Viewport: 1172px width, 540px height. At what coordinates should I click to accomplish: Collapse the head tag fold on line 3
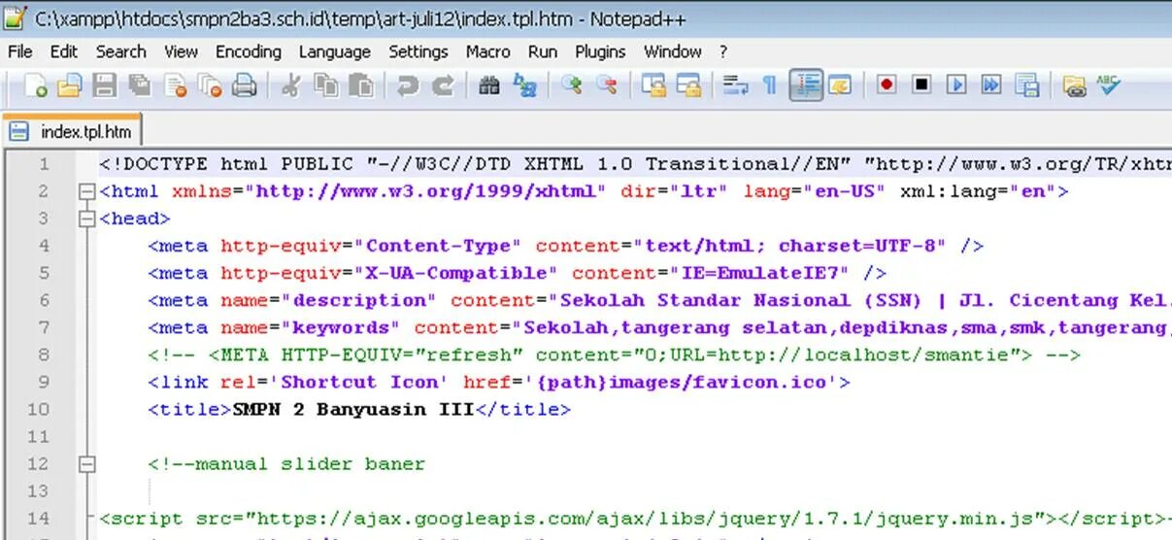point(88,219)
